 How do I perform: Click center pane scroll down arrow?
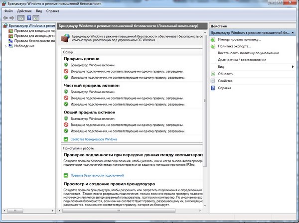pos(205,206)
